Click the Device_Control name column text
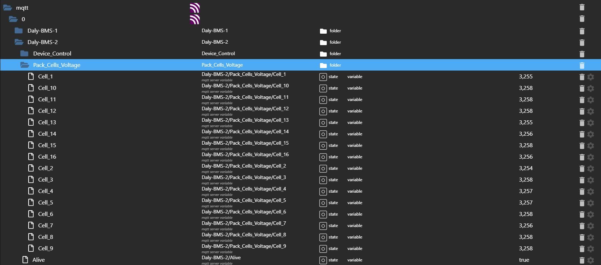Screen dimensions: 601x265 (x=218, y=53)
